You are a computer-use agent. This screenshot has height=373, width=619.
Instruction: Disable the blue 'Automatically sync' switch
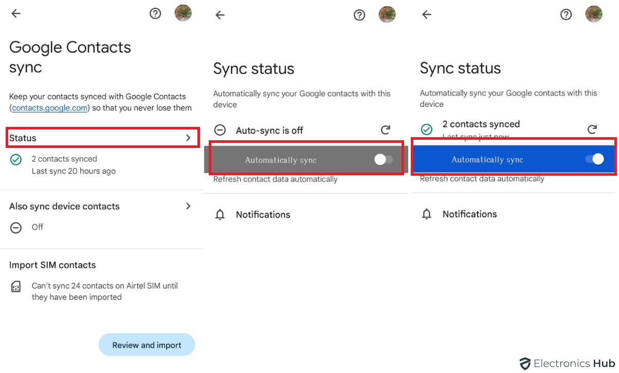[x=594, y=159]
